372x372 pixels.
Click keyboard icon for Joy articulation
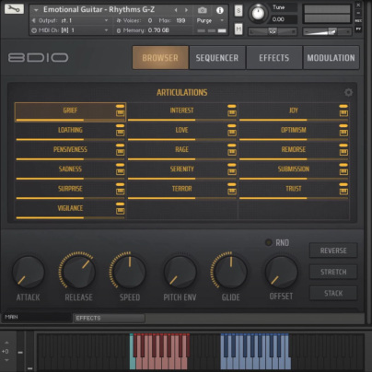point(343,113)
